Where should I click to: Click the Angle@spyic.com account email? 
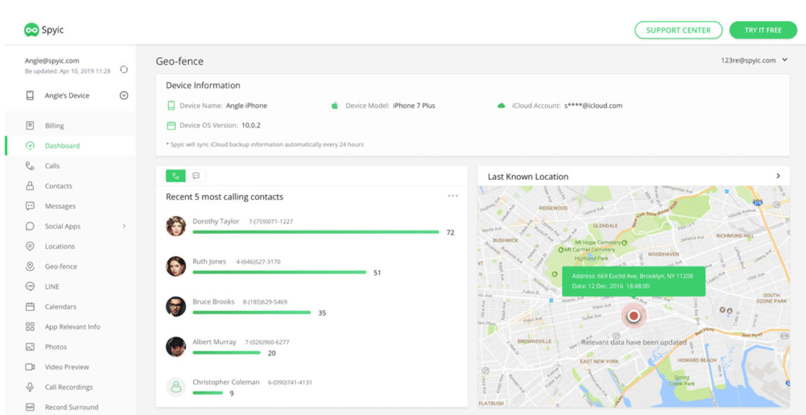(52, 61)
